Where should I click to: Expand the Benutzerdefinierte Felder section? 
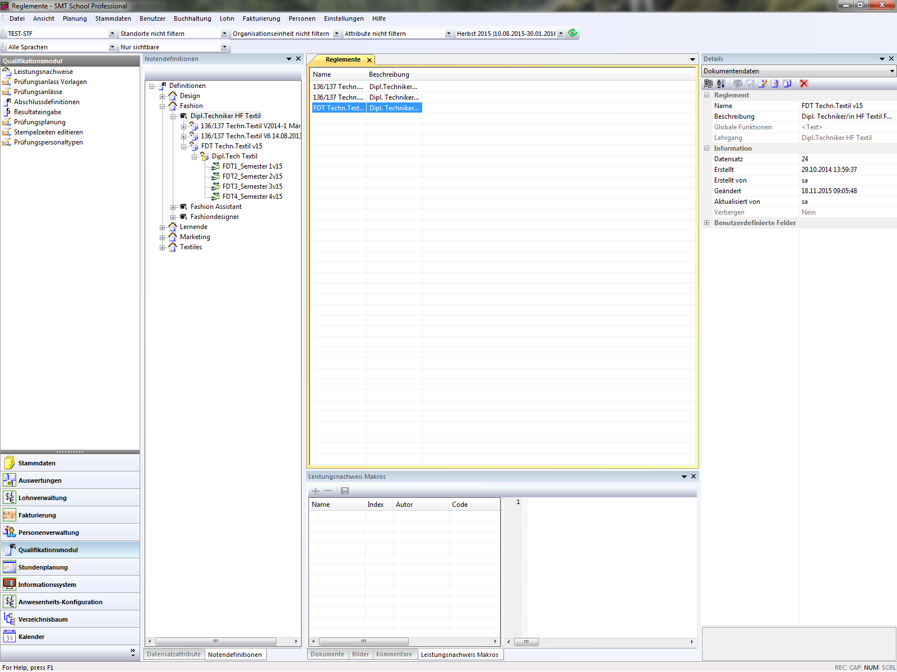[707, 223]
